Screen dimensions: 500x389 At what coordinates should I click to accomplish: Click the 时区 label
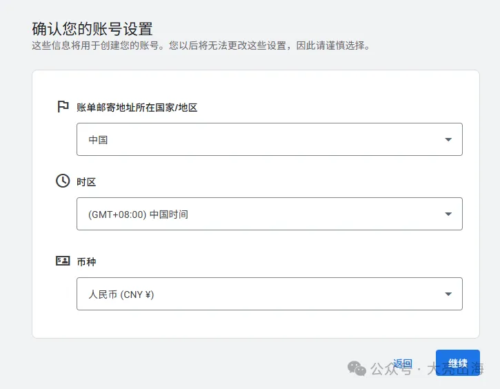coord(86,182)
